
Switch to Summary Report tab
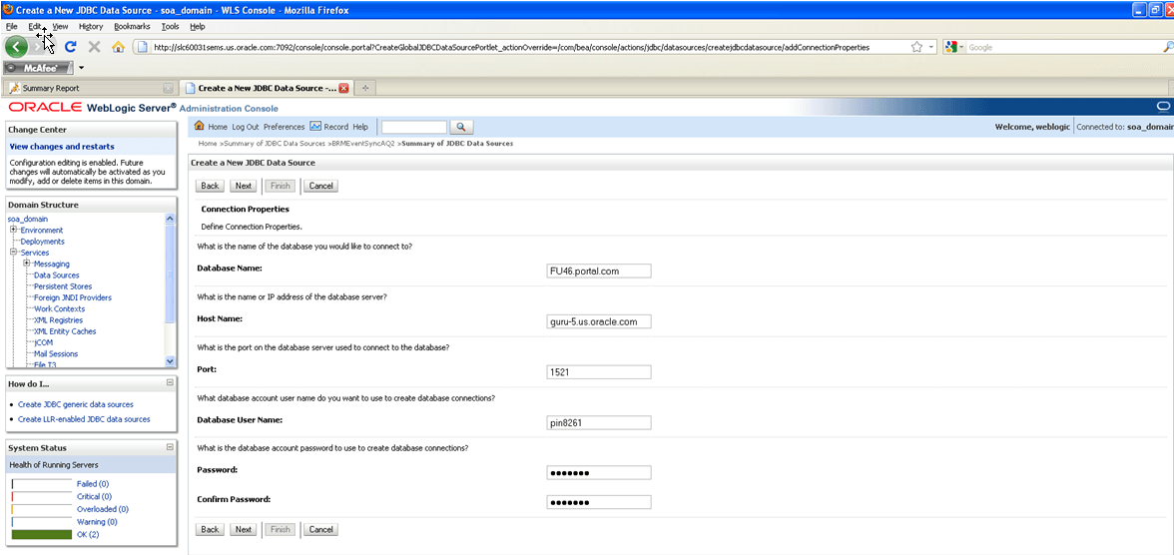click(x=90, y=88)
